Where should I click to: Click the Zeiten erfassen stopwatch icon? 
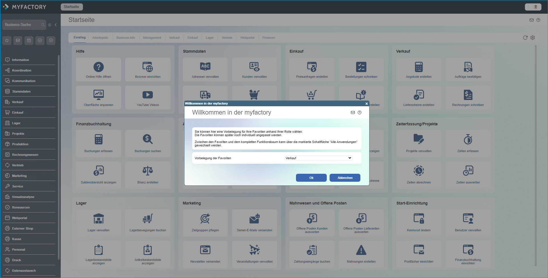[468, 139]
